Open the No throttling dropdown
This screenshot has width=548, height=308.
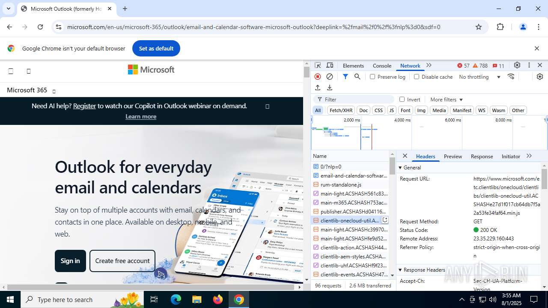pyautogui.click(x=479, y=77)
